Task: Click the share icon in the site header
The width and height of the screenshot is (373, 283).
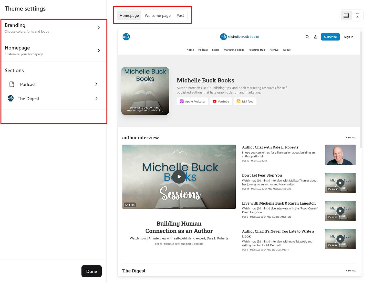Action: tap(316, 37)
